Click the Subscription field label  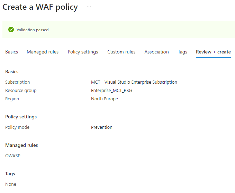[18, 82]
